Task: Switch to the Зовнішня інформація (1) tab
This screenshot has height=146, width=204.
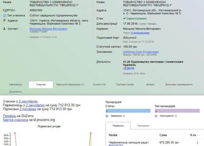Action: tap(70, 84)
